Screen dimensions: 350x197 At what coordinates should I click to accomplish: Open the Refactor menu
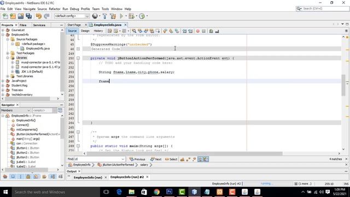(55, 9)
